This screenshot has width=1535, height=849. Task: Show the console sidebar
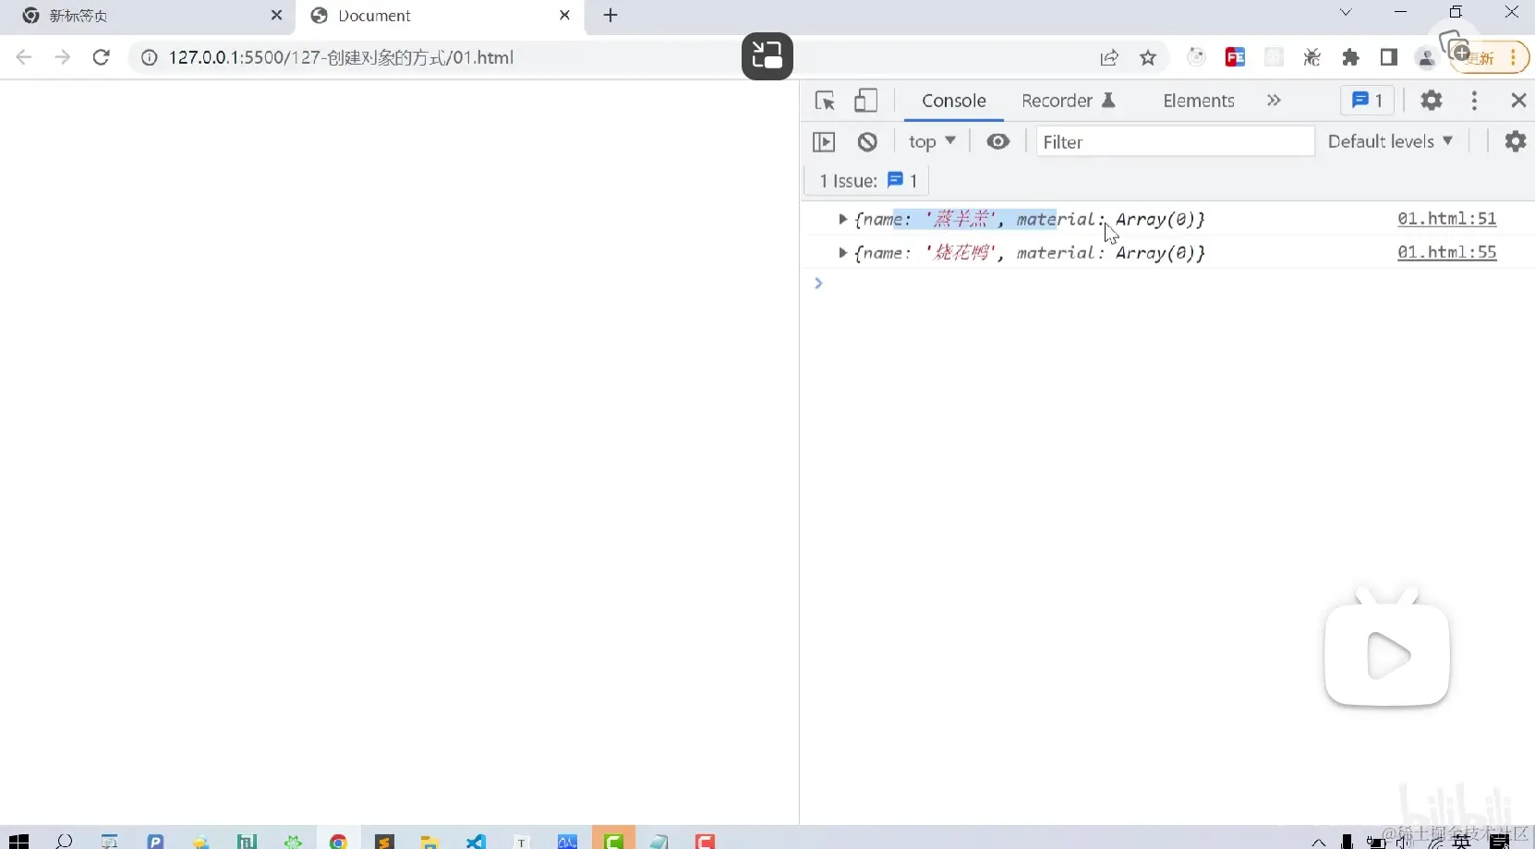(x=824, y=141)
